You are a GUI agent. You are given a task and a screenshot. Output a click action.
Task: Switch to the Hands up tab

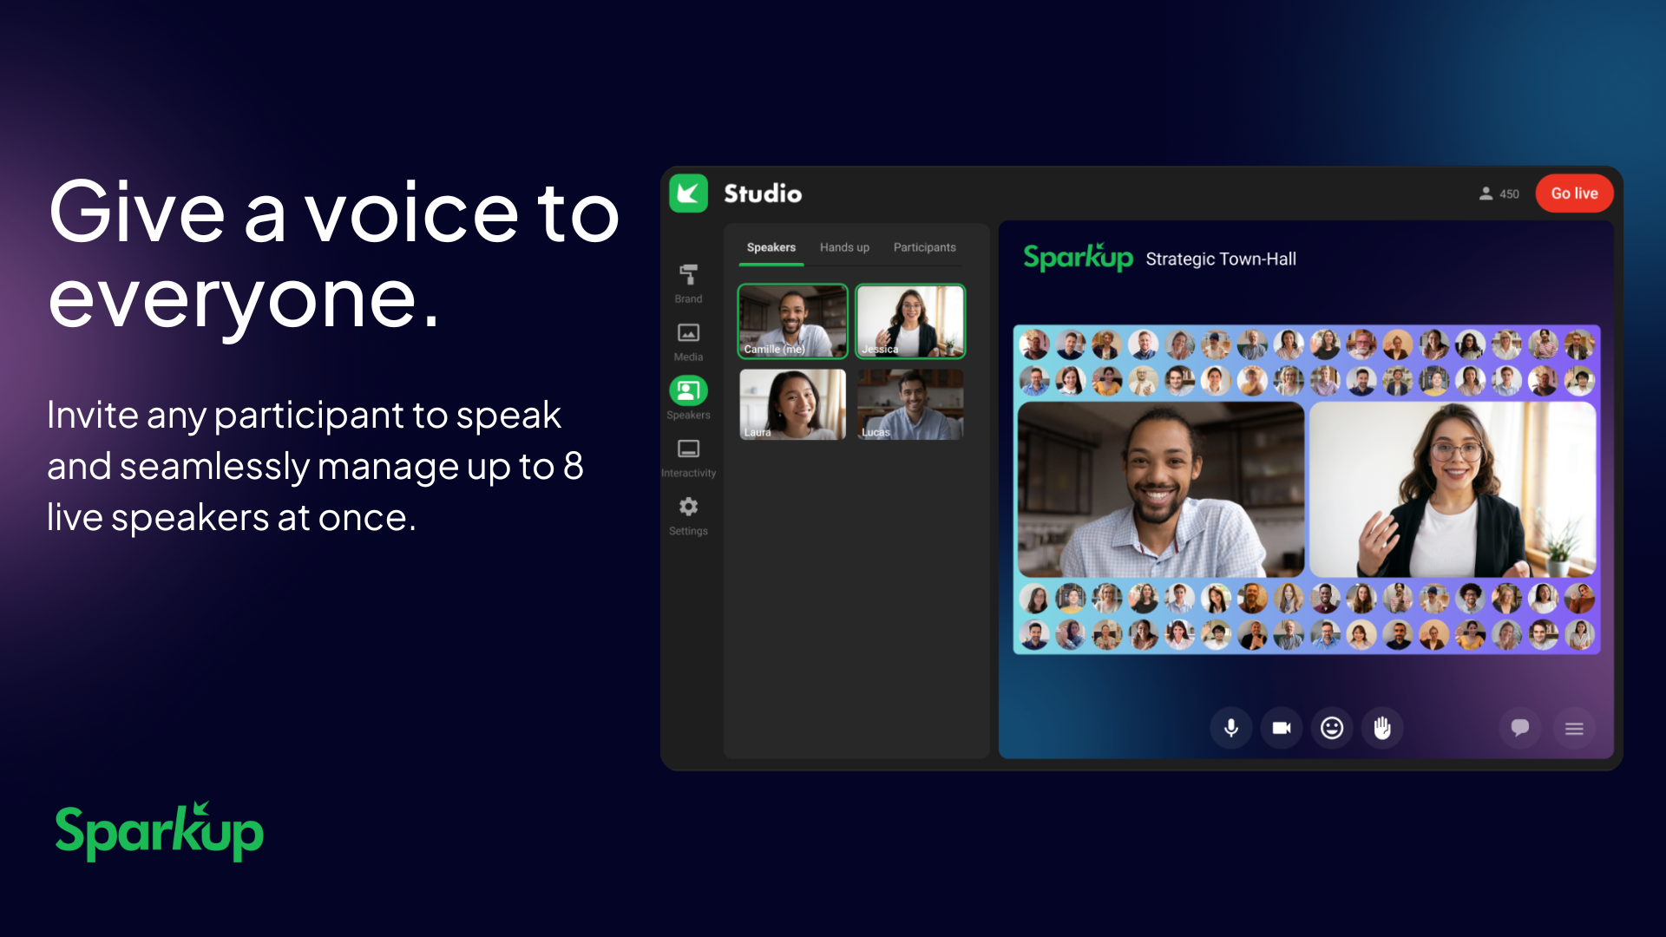pos(843,247)
